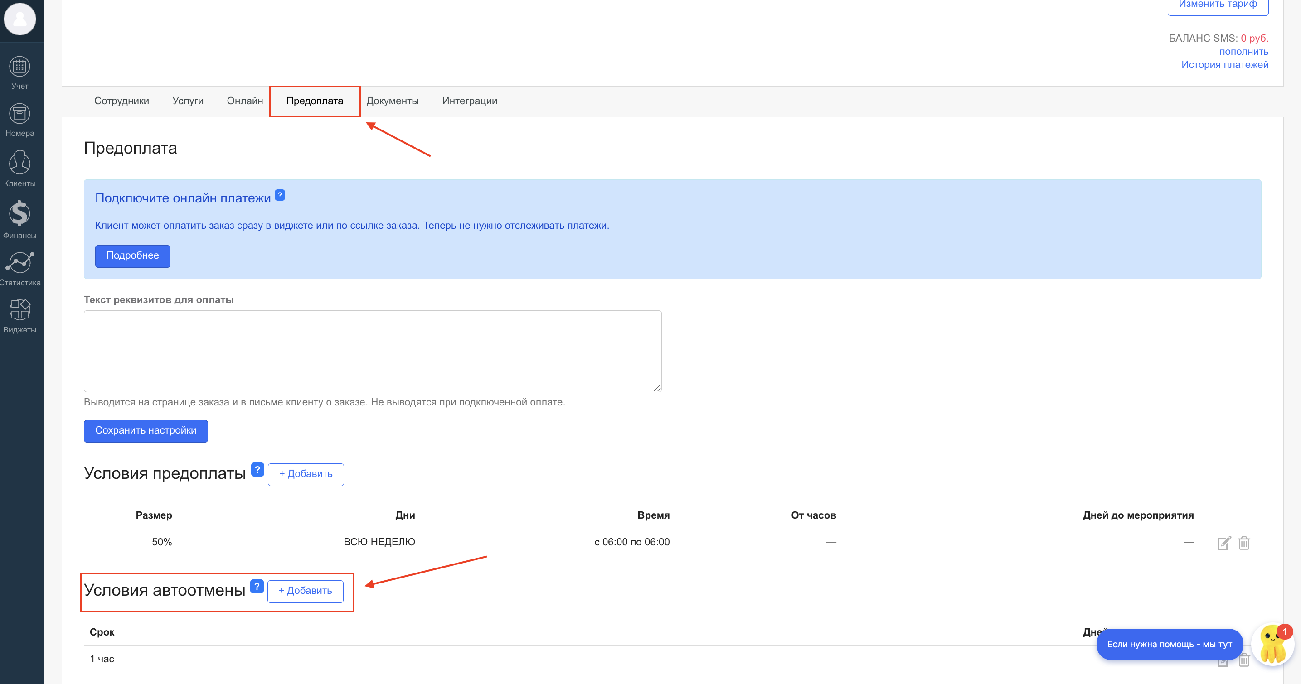Screen dimensions: 1301x684
Task: Open the Финансы dollar icon
Action: click(19, 213)
